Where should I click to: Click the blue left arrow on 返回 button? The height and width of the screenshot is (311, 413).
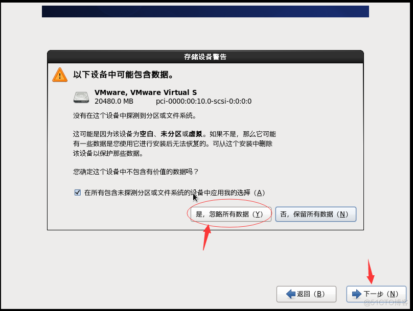[291, 294]
